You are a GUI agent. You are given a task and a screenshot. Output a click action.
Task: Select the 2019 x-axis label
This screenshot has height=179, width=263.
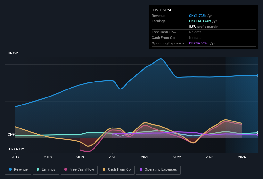(x=80, y=157)
